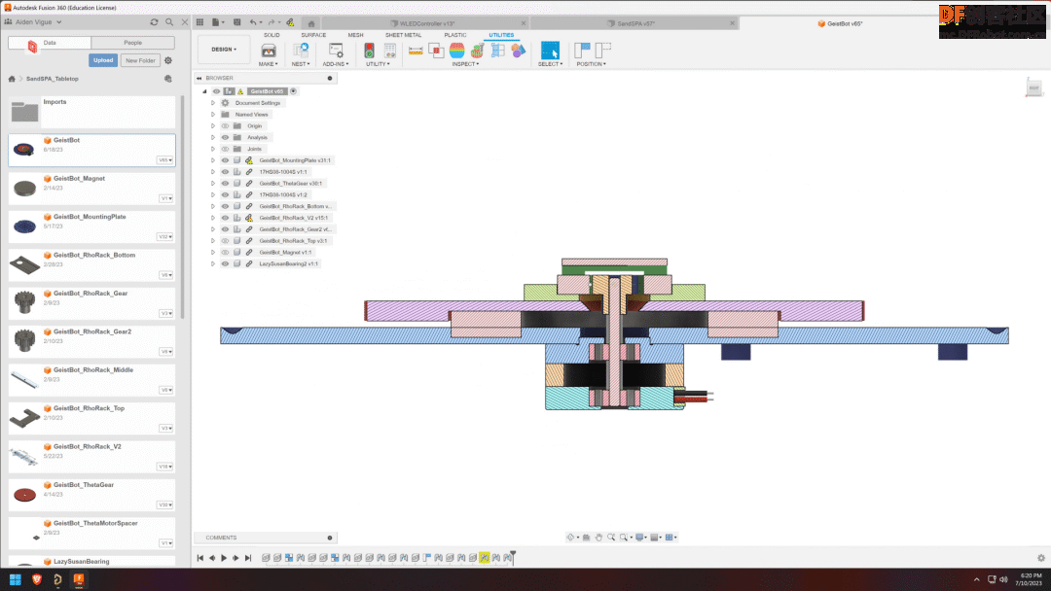Click the Undo arrow

pyautogui.click(x=253, y=22)
